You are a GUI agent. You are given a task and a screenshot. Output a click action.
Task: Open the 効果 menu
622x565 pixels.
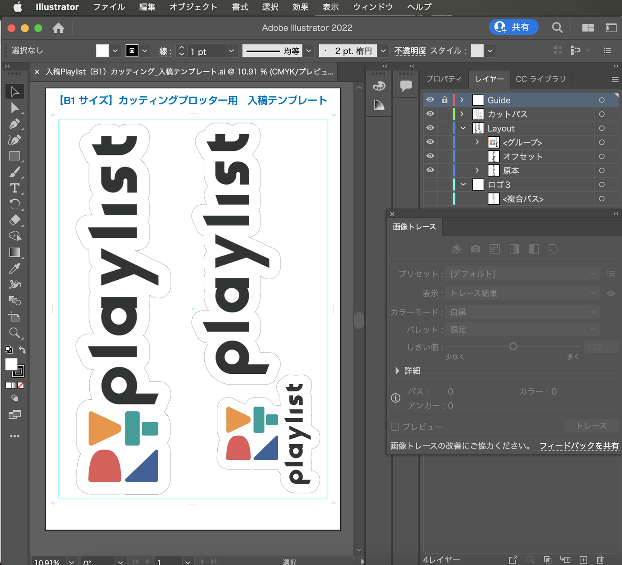[x=300, y=7]
